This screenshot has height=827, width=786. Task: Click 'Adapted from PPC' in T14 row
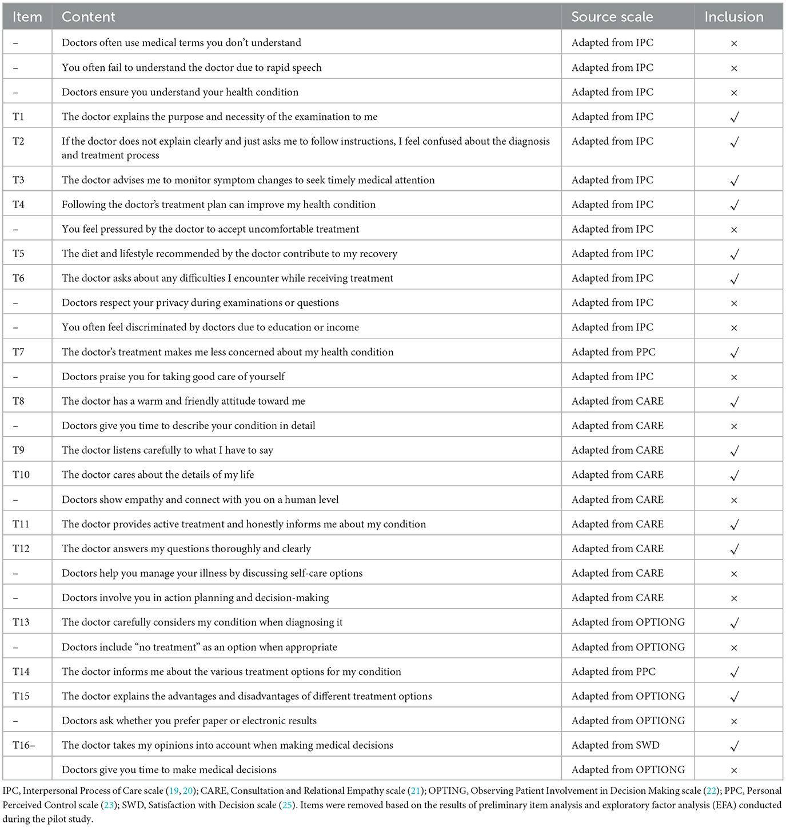click(x=613, y=672)
